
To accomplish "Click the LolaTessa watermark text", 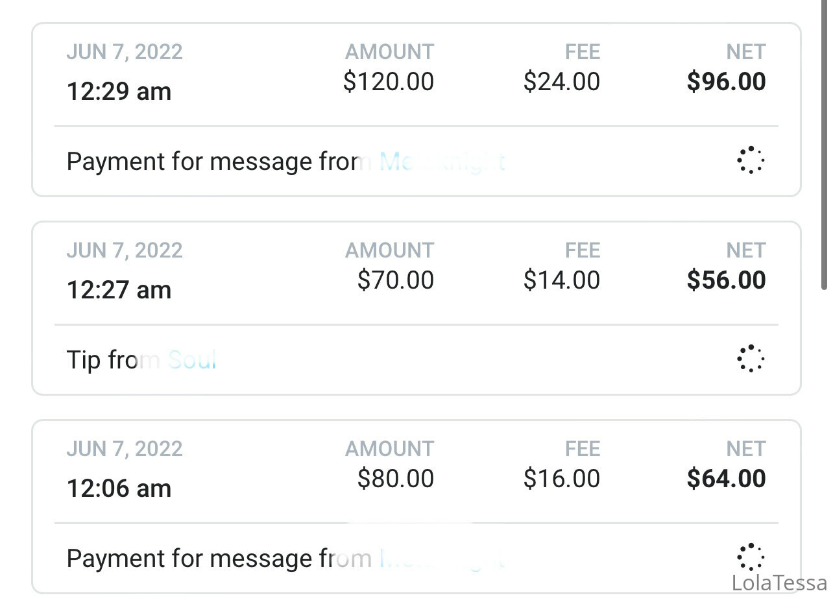I will point(780,583).
